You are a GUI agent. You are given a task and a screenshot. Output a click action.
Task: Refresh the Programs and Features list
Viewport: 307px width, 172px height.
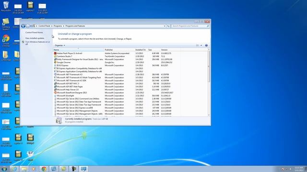(x=168, y=26)
